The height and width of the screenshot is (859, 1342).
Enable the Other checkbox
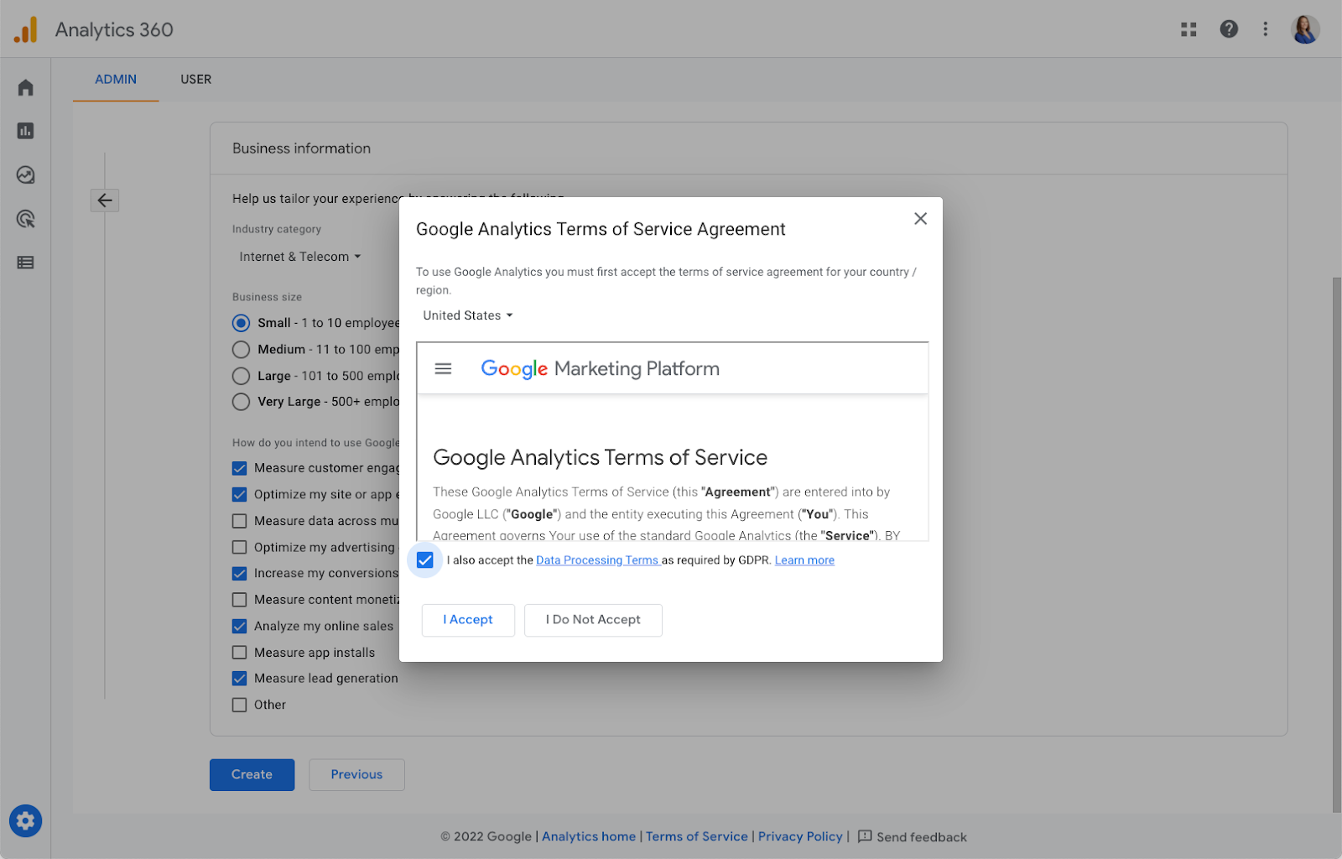pos(240,705)
